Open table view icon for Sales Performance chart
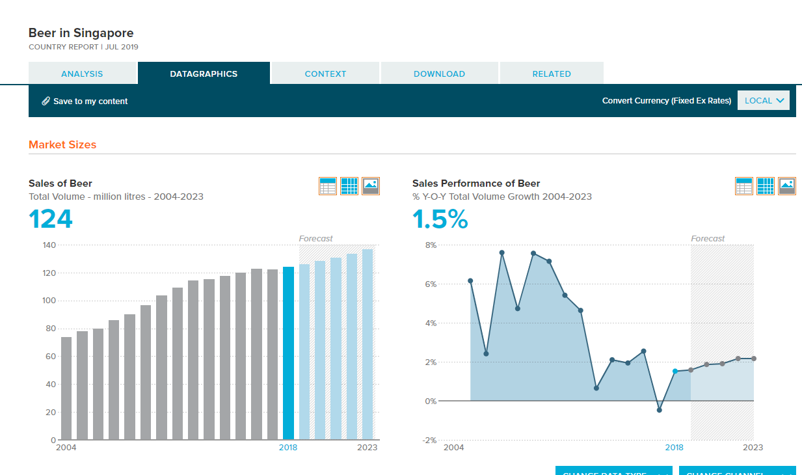The height and width of the screenshot is (475, 802). coord(744,186)
